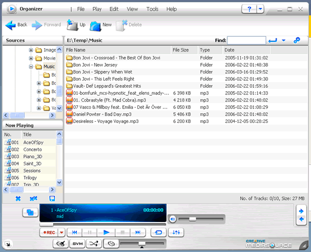Create a New folder via toolbar icon
The width and height of the screenshot is (311, 252).
coord(95,26)
